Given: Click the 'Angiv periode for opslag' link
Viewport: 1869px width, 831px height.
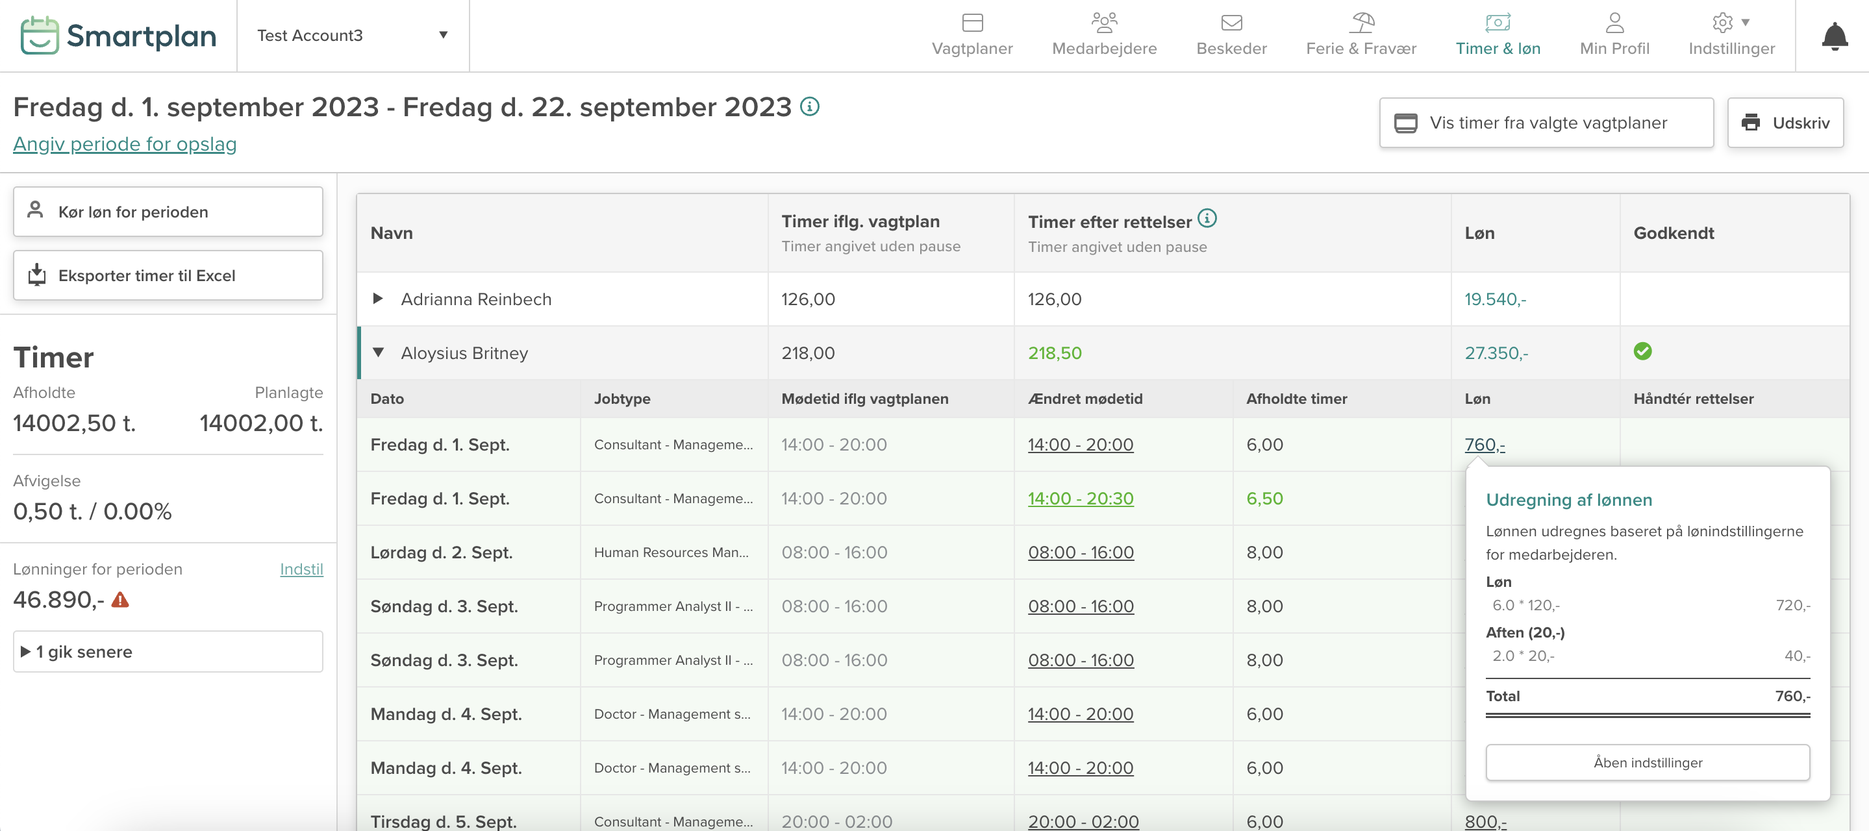Looking at the screenshot, I should (125, 144).
